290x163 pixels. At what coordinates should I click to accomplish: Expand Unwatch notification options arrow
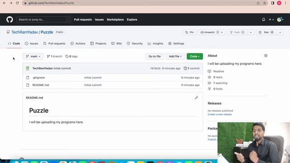[x=222, y=32]
